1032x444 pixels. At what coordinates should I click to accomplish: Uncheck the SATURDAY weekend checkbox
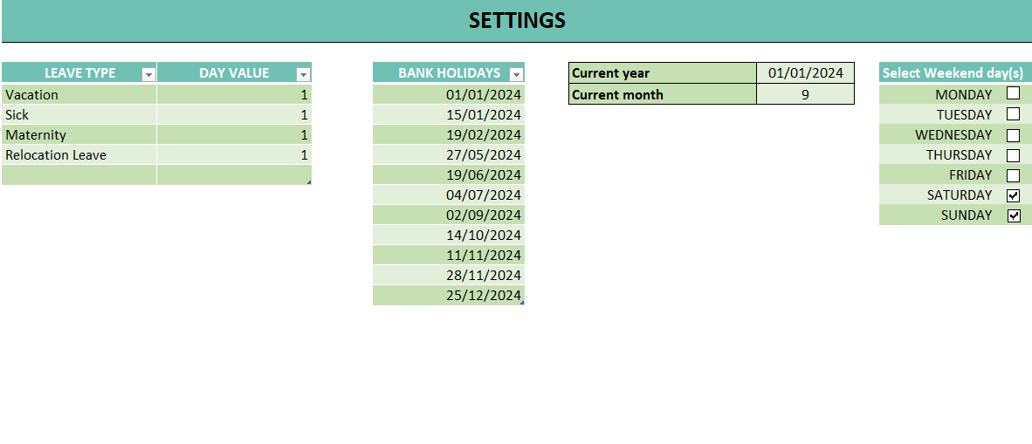[1014, 195]
